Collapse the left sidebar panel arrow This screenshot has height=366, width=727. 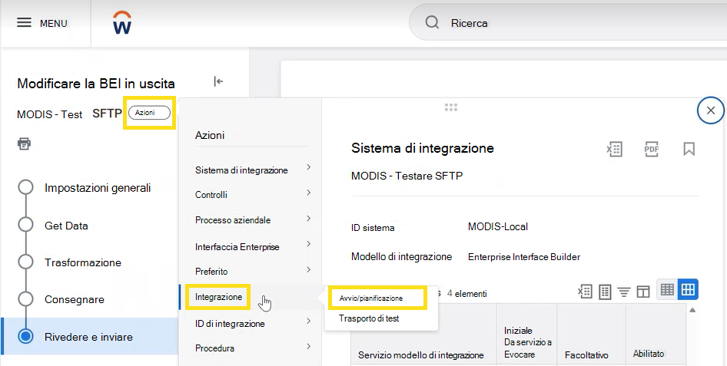pyautogui.click(x=218, y=81)
